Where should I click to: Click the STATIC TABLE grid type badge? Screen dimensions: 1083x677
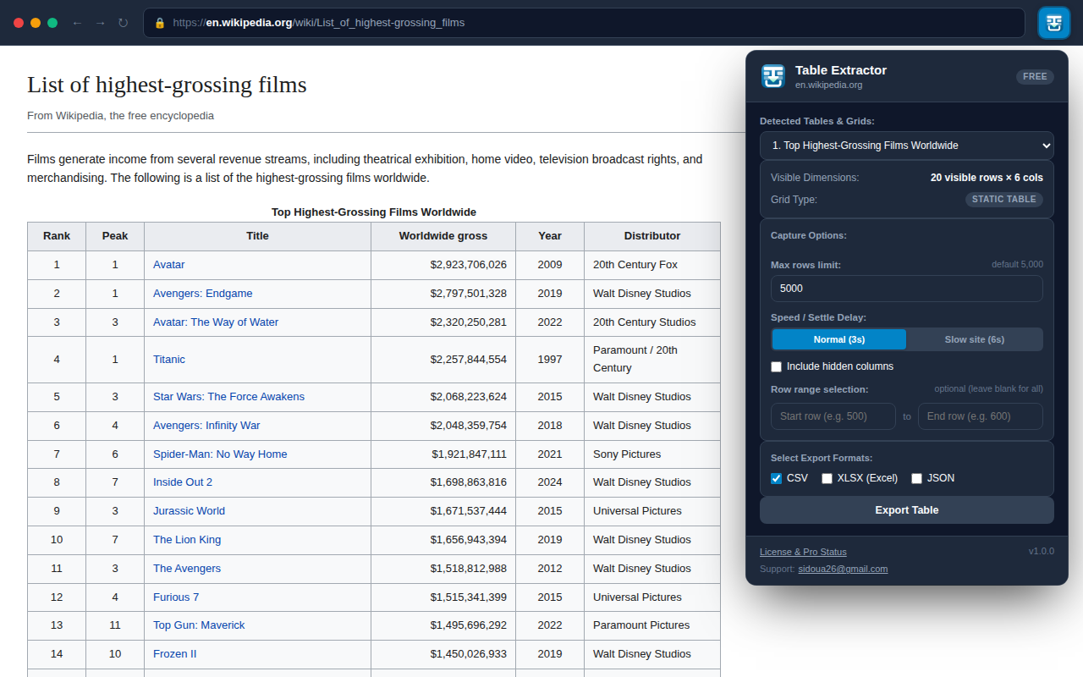[1004, 200]
